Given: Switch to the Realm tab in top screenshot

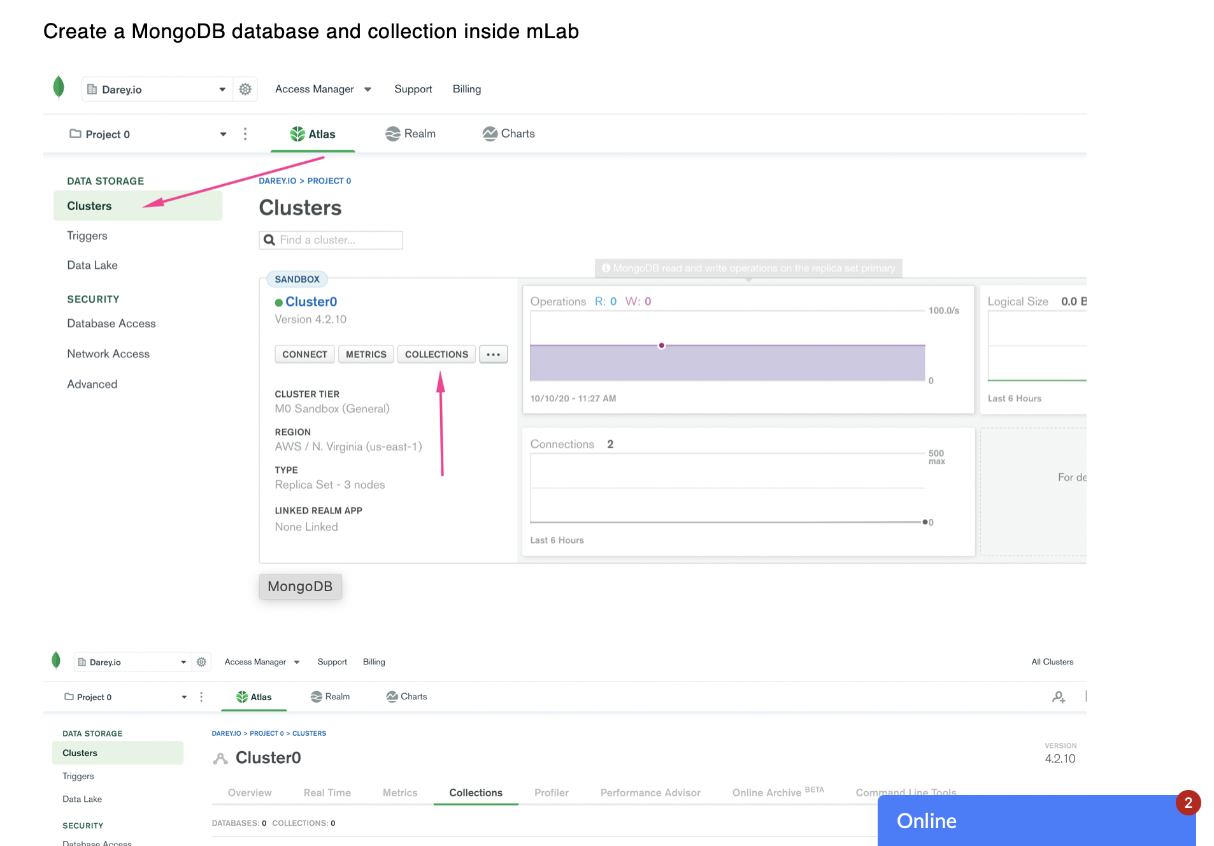Looking at the screenshot, I should tap(411, 134).
